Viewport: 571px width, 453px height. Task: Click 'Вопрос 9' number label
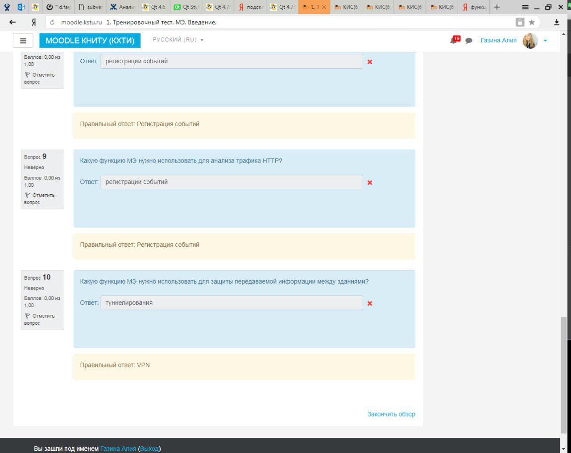click(35, 156)
